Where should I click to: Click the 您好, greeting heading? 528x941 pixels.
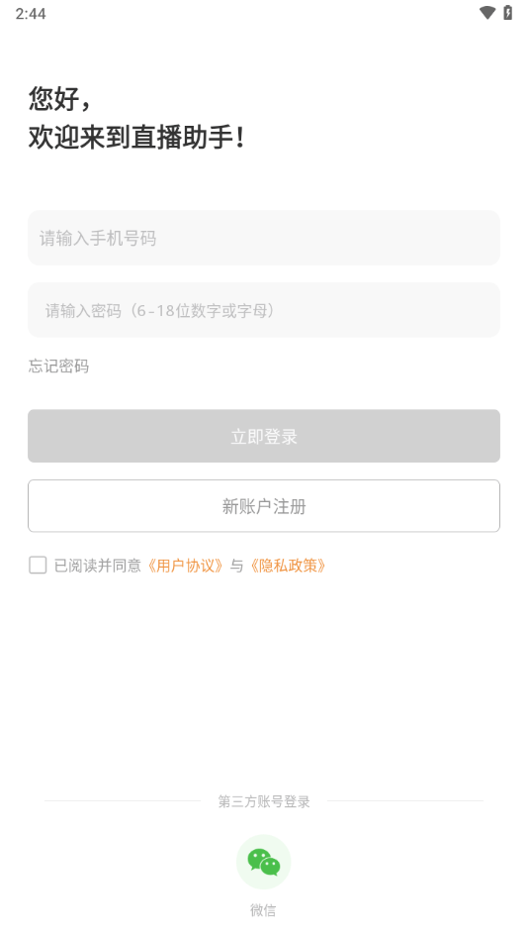60,98
